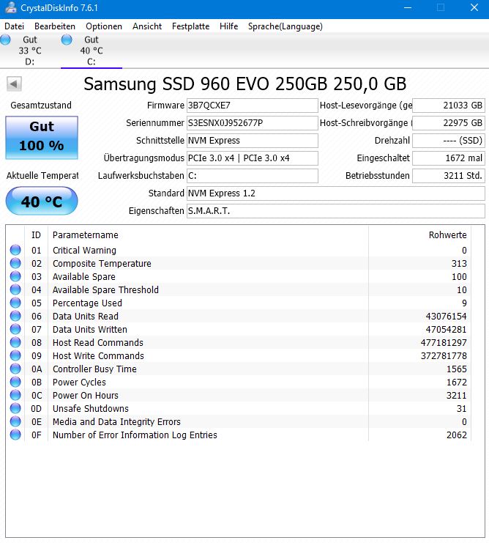Select the Data Units Written value 47054281
This screenshot has width=489, height=543.
click(446, 329)
